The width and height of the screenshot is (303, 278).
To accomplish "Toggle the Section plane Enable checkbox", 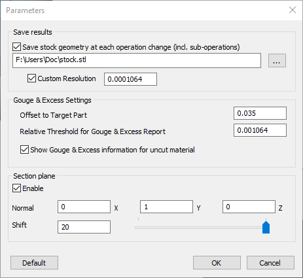I will tap(16, 188).
